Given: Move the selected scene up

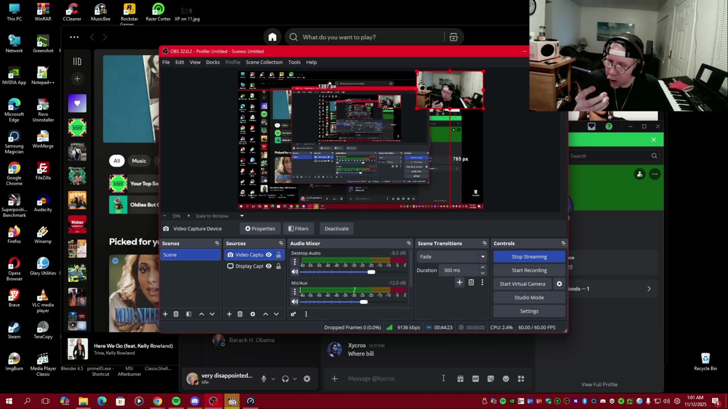Looking at the screenshot, I should tap(201, 314).
